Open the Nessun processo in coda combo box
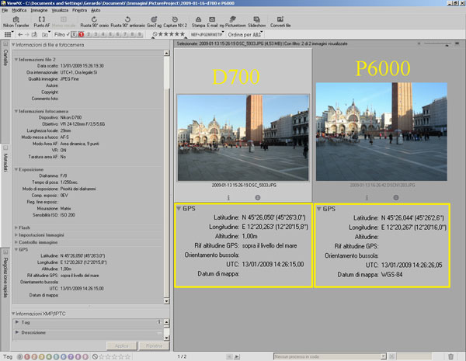Viewport: 466px width, 361px height. coord(329,356)
